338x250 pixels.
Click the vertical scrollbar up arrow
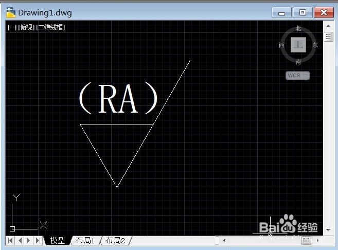pos(328,26)
